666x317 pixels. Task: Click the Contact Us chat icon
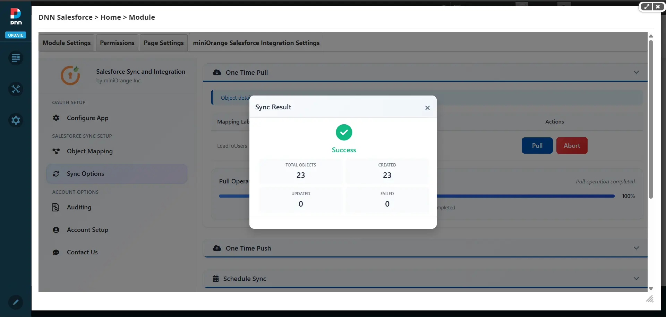56,252
